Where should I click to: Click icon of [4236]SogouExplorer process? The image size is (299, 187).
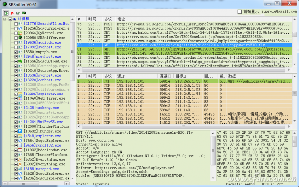coord(20,178)
